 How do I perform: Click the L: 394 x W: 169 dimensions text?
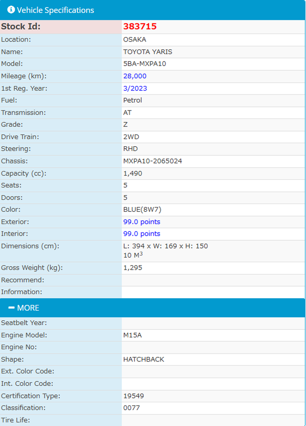166,246
